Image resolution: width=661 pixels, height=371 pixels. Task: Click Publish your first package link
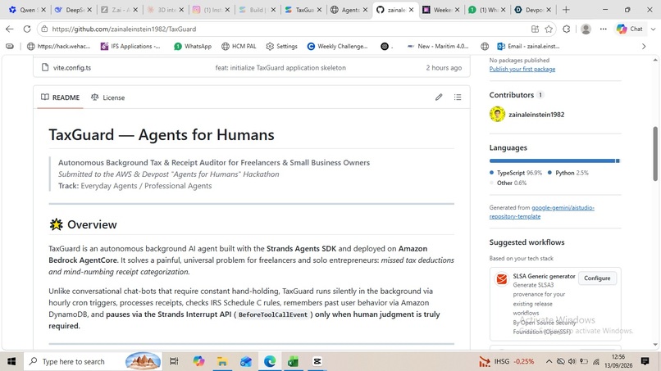pos(522,69)
